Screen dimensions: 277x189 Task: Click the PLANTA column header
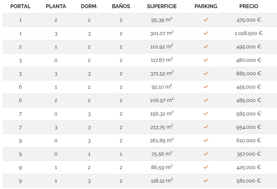click(x=56, y=7)
